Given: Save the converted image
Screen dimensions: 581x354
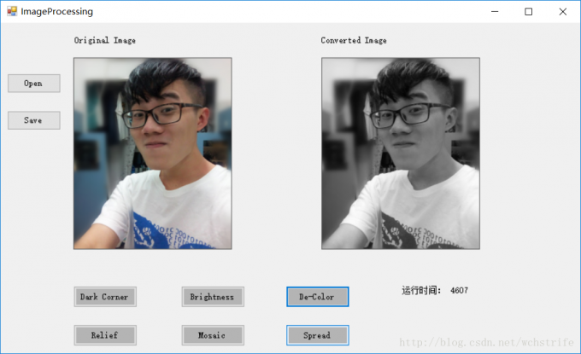Looking at the screenshot, I should coord(33,120).
